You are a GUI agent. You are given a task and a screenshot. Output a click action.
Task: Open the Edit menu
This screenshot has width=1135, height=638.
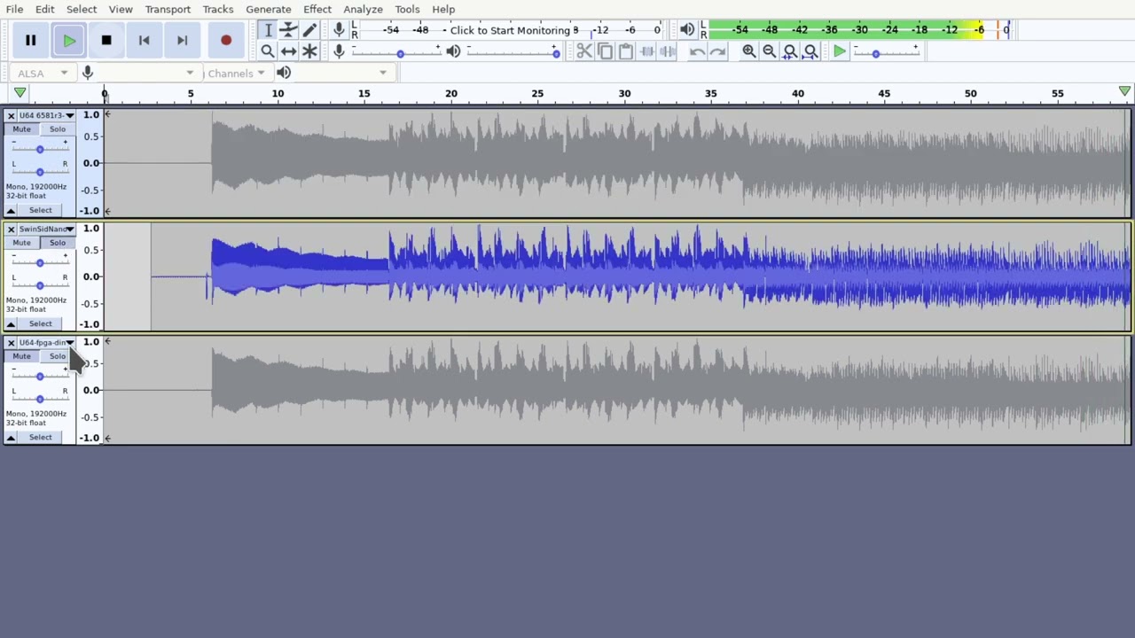[x=44, y=9]
